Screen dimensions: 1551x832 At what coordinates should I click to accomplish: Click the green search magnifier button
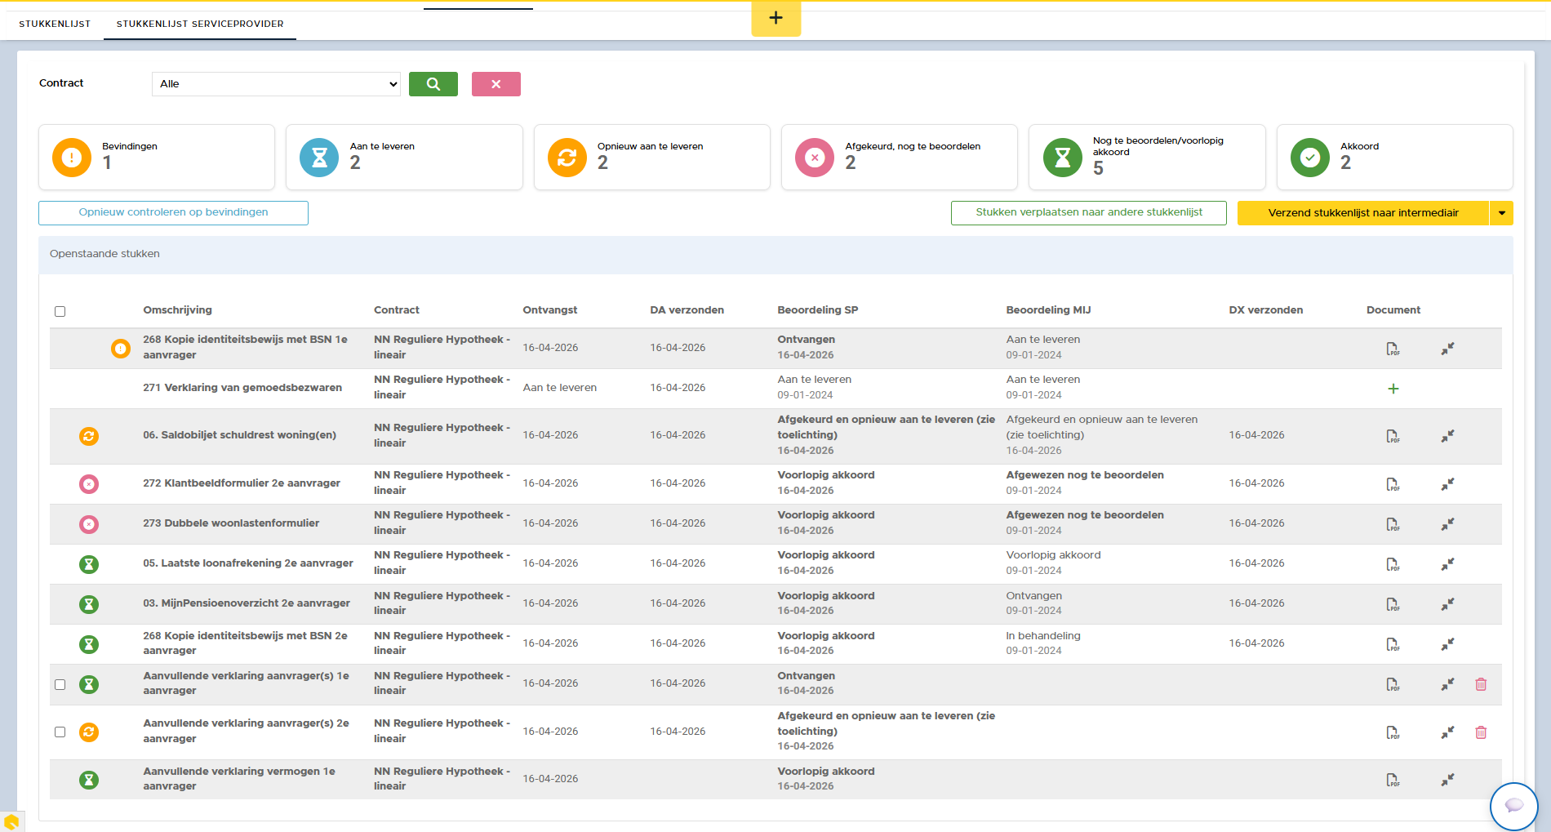pyautogui.click(x=433, y=84)
